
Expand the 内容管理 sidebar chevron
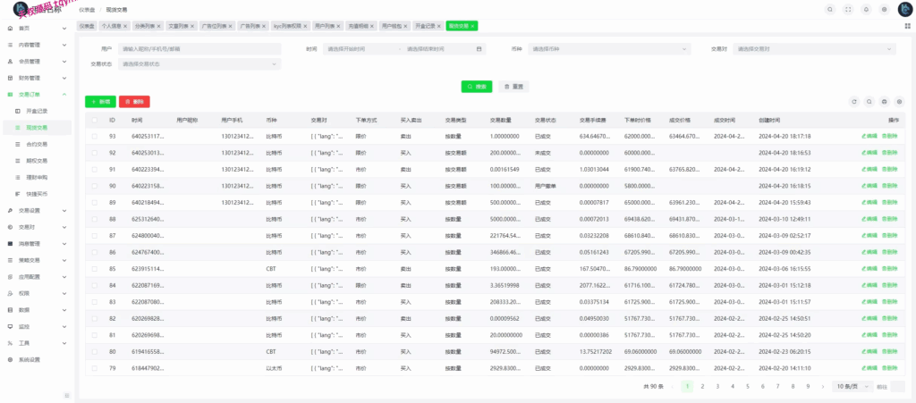64,45
